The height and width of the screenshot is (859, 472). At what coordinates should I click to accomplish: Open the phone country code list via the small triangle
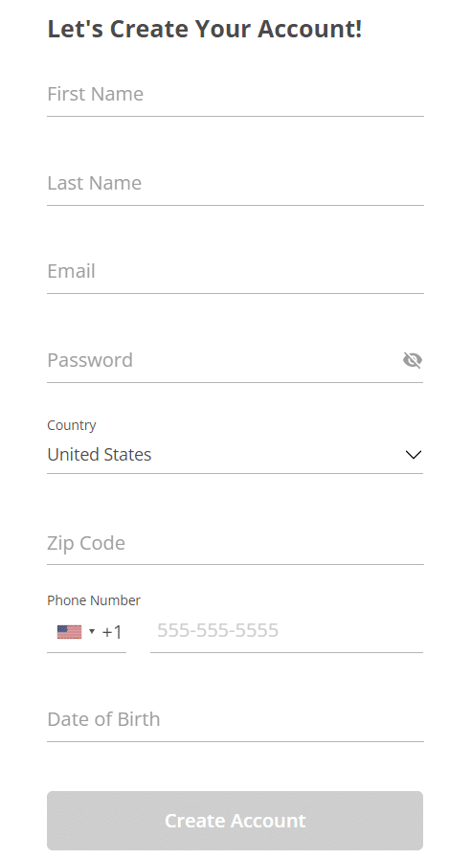[92, 632]
